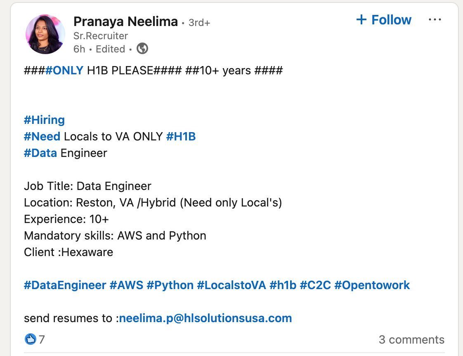Follow Pranaya Neelima
Screen dimensions: 463x356
[x=384, y=20]
